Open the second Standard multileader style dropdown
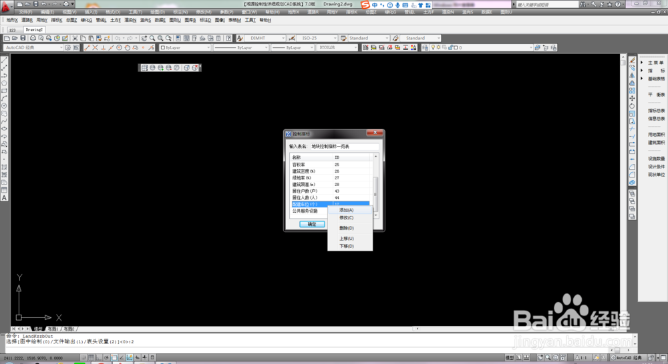Screen dimensions: 668x364 [x=420, y=38]
